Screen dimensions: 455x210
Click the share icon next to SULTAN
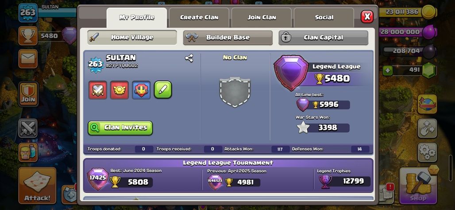[189, 58]
